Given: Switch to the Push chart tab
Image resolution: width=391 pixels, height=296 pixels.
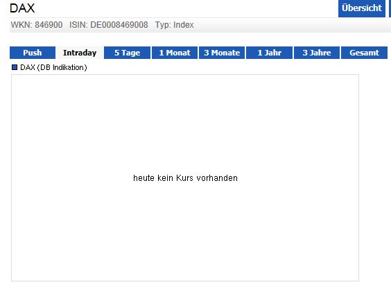Looking at the screenshot, I should pyautogui.click(x=33, y=53).
